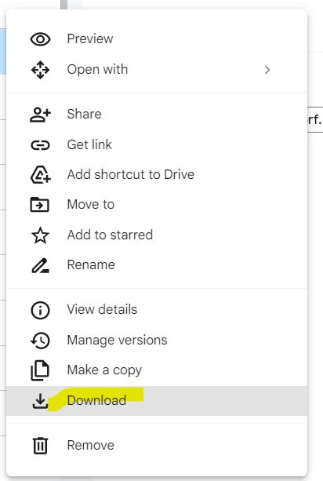Select Download from the context menu
Screen dimensions: 323x481
(157, 401)
